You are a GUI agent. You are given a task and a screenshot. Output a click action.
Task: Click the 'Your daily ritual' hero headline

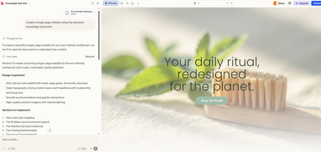point(212,74)
